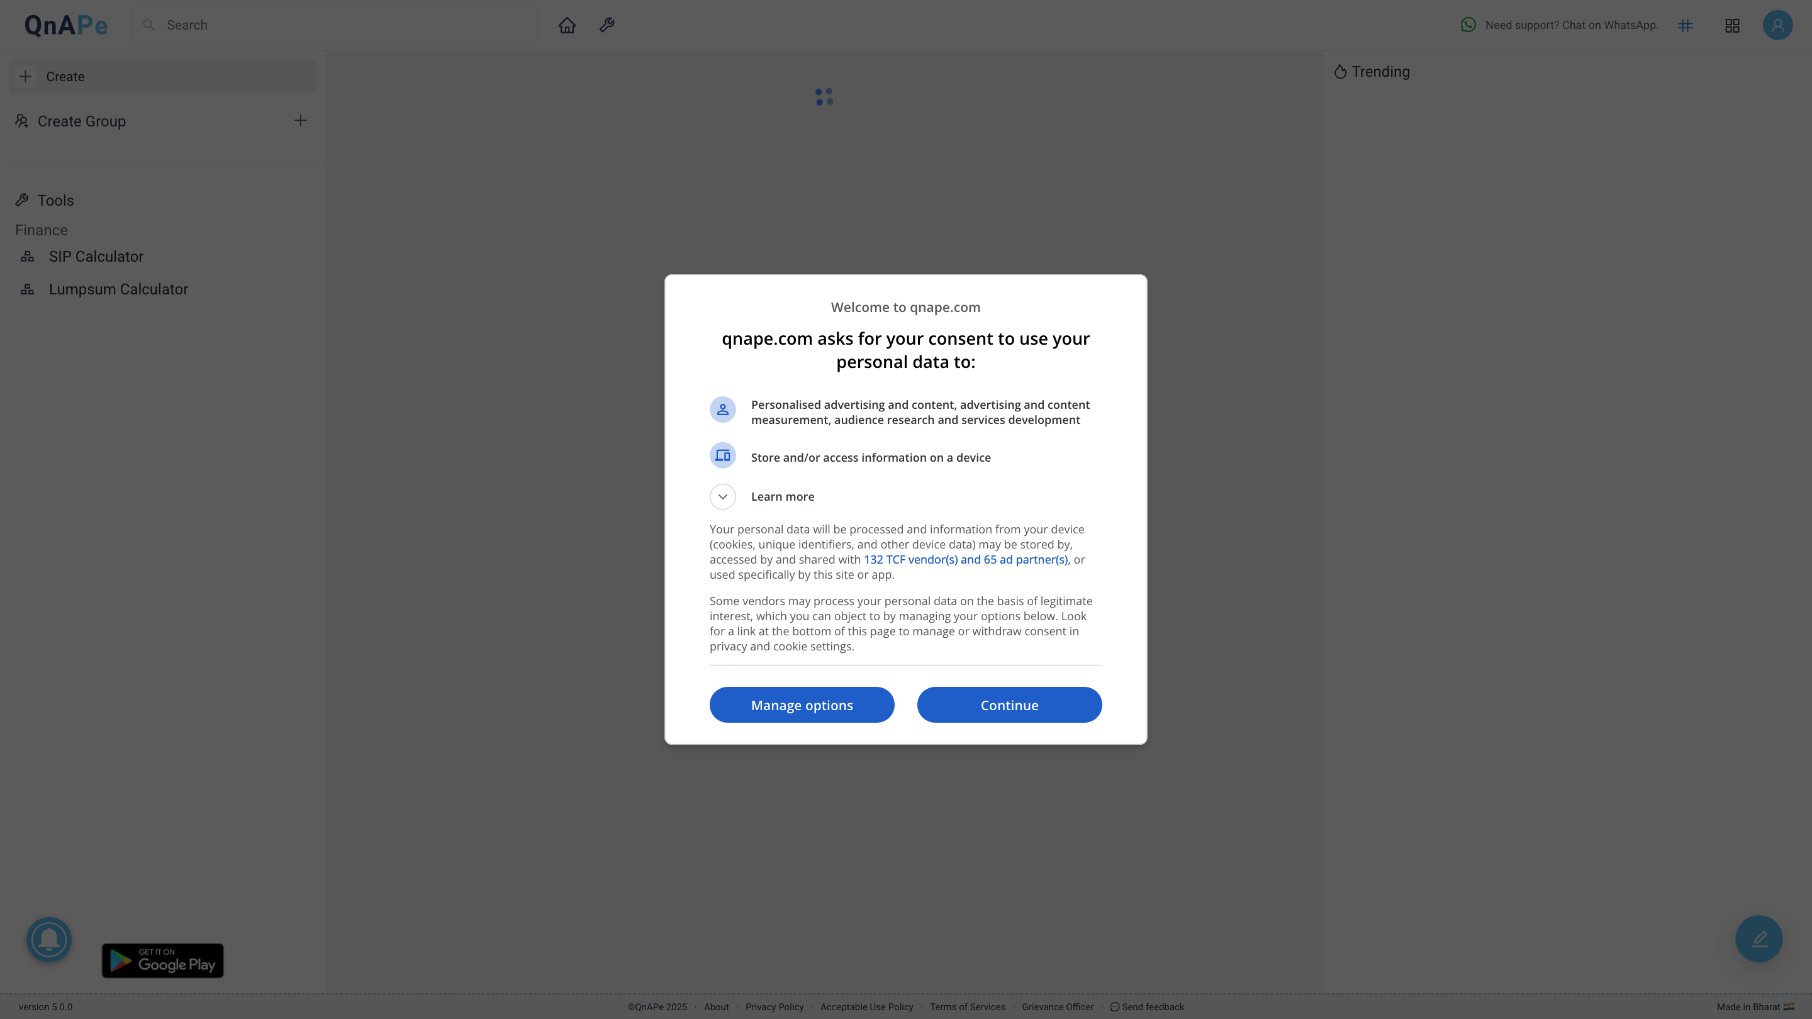Click Manage options button
This screenshot has width=1812, height=1019.
tap(801, 704)
